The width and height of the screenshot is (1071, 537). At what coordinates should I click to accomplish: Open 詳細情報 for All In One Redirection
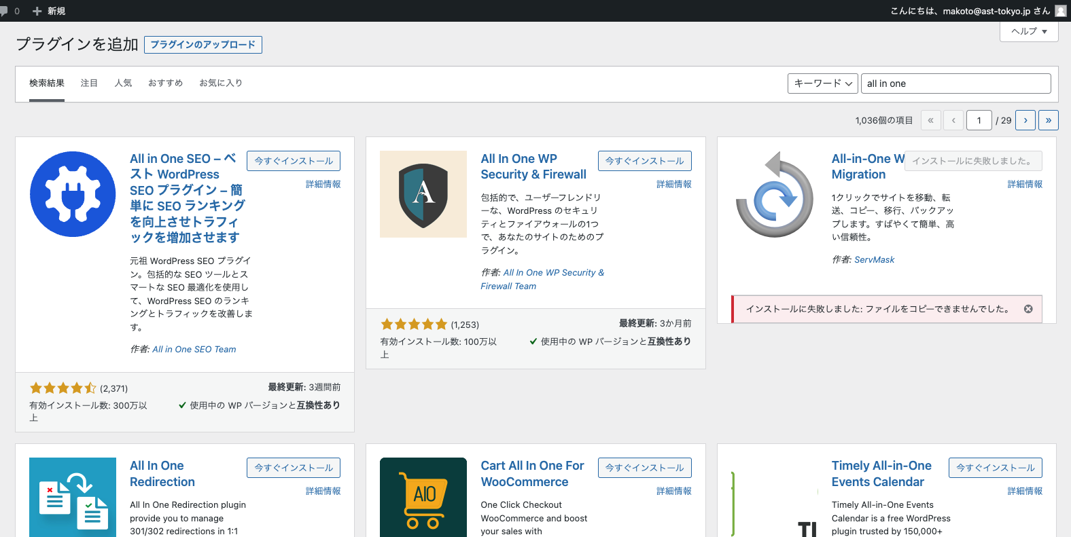tap(323, 491)
